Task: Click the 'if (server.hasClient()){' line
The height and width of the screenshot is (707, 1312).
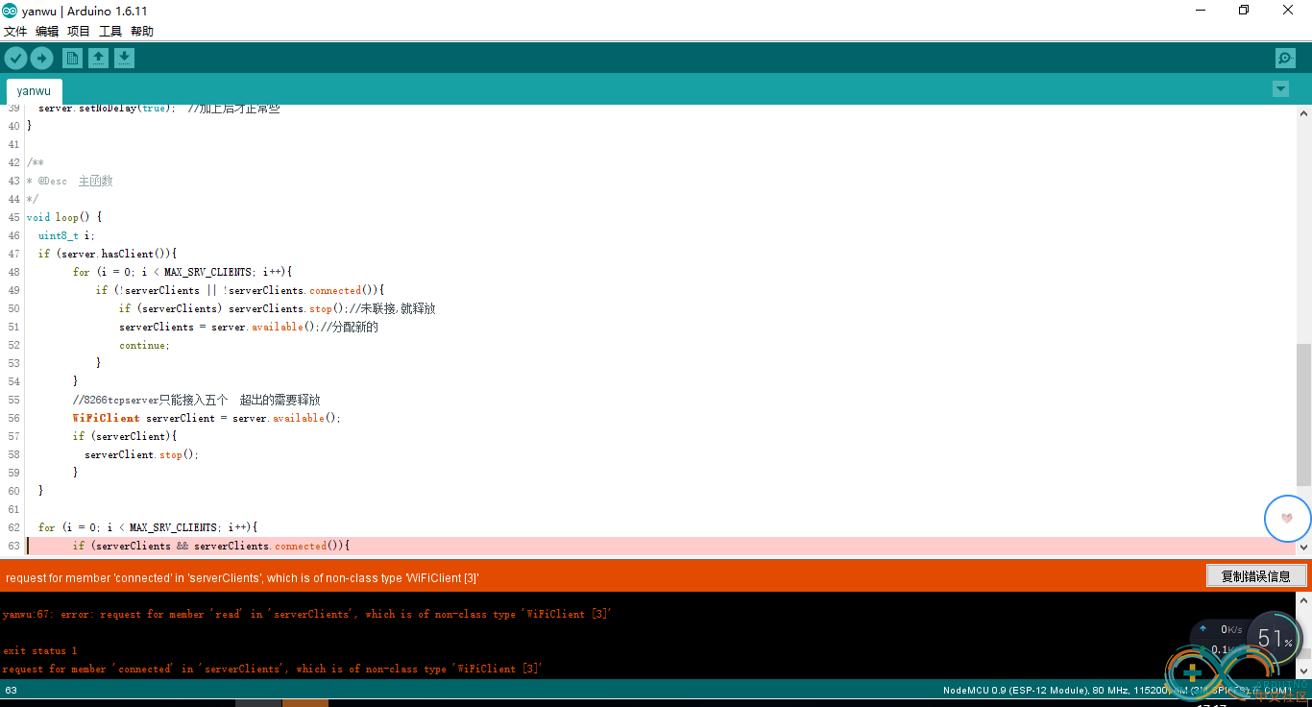Action: click(x=108, y=254)
